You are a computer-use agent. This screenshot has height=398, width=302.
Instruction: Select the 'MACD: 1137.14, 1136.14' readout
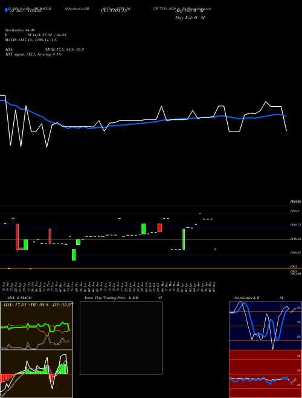28,40
